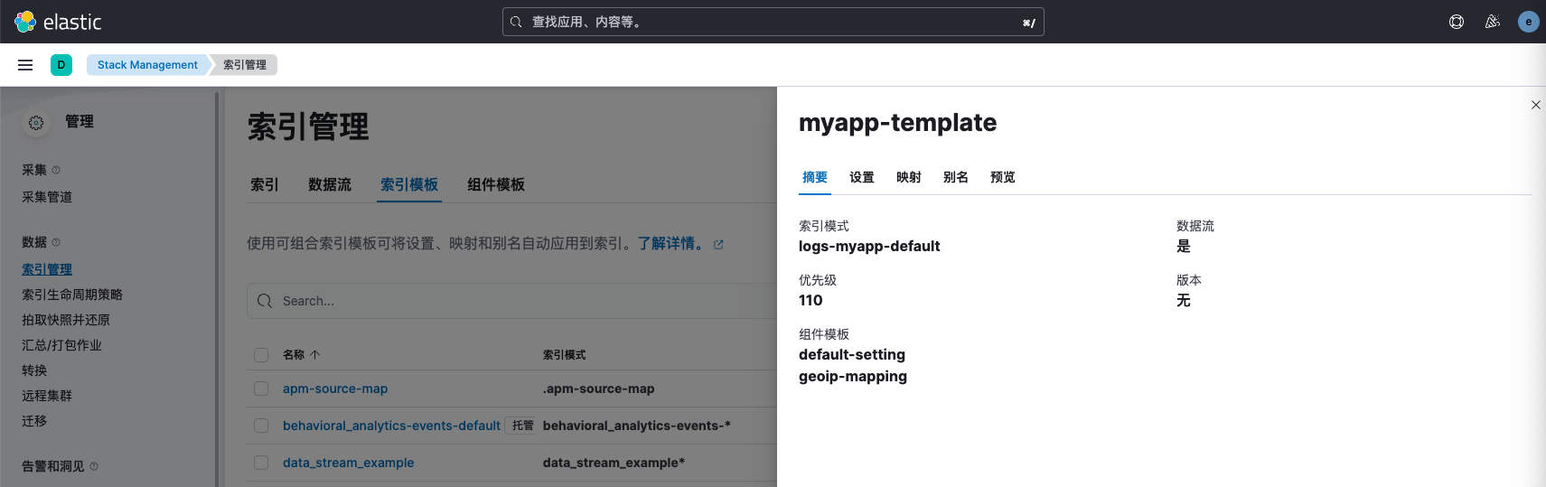1546x487 pixels.
Task: Switch to the 映射 tab in flyout
Action: point(909,177)
